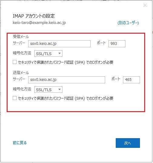Image resolution: width=153 pixels, height=163 pixels.
Task: Click the 受信メール section label
Action: pos(21,37)
